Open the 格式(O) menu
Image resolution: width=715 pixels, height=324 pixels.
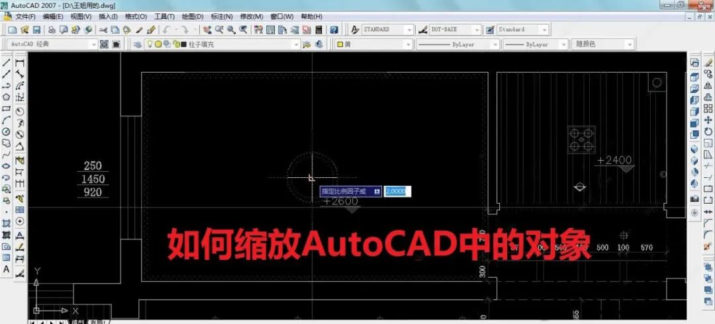[136, 17]
